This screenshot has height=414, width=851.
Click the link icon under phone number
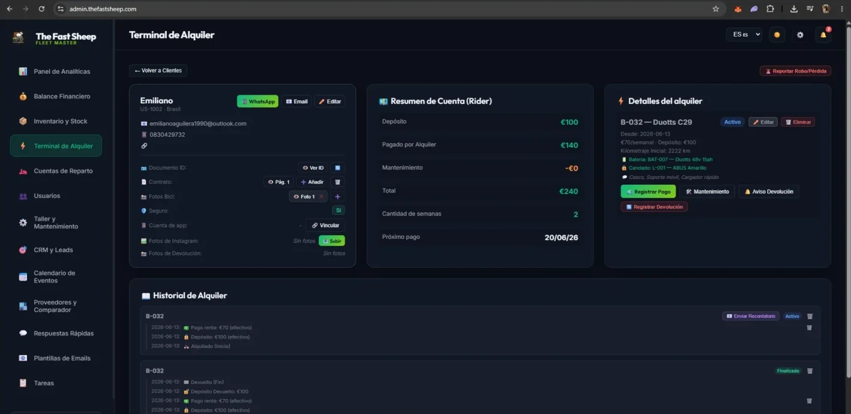[x=144, y=146]
